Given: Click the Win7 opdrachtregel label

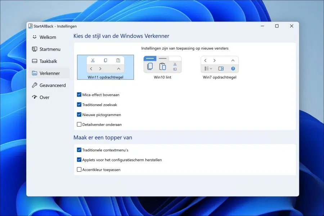Looking at the screenshot, I should coord(220,77).
